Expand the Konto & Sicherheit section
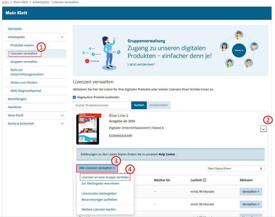The height and width of the screenshot is (217, 275). pyautogui.click(x=62, y=124)
